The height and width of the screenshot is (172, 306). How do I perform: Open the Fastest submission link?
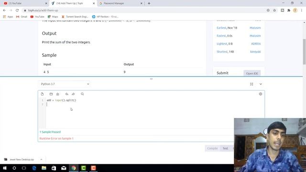point(221,36)
